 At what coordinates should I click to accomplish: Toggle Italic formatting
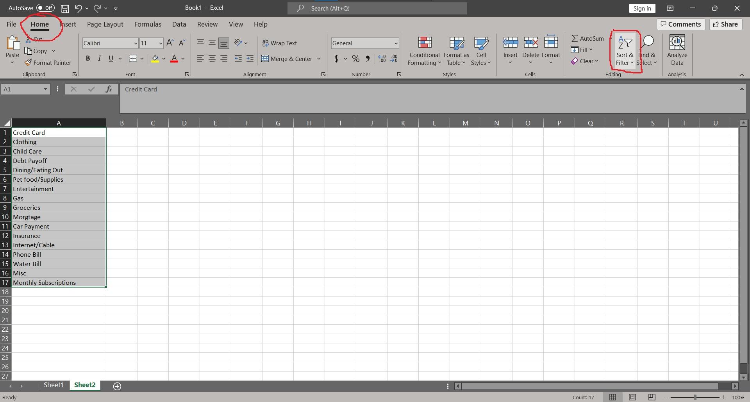click(x=99, y=59)
